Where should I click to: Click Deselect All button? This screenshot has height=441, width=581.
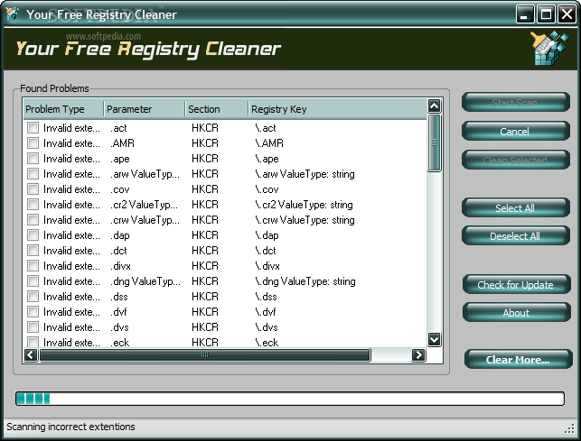click(515, 236)
